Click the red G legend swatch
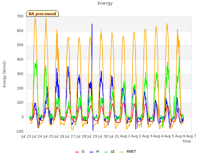 coord(77,152)
